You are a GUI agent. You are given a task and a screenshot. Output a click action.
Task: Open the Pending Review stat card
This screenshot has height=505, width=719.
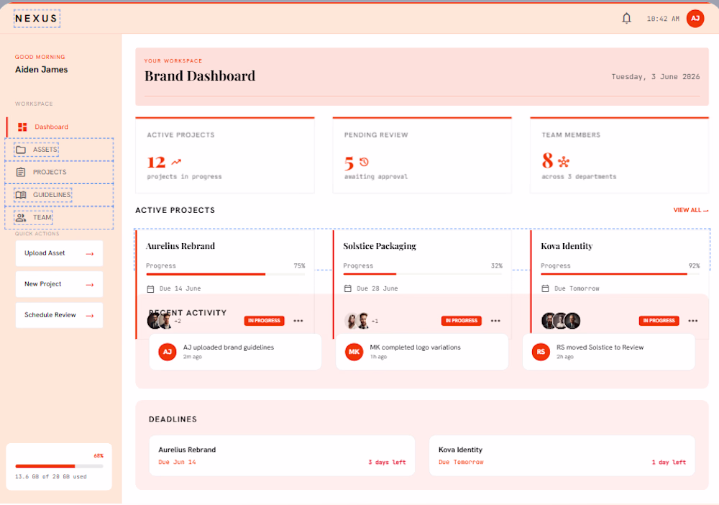[422, 155]
